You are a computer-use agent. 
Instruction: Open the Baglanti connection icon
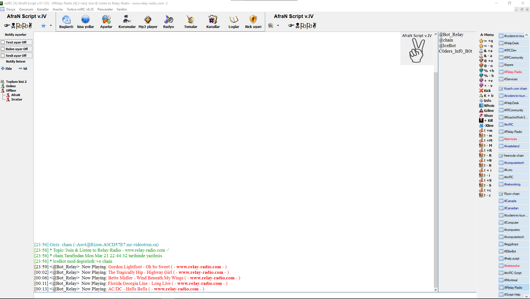click(x=66, y=19)
